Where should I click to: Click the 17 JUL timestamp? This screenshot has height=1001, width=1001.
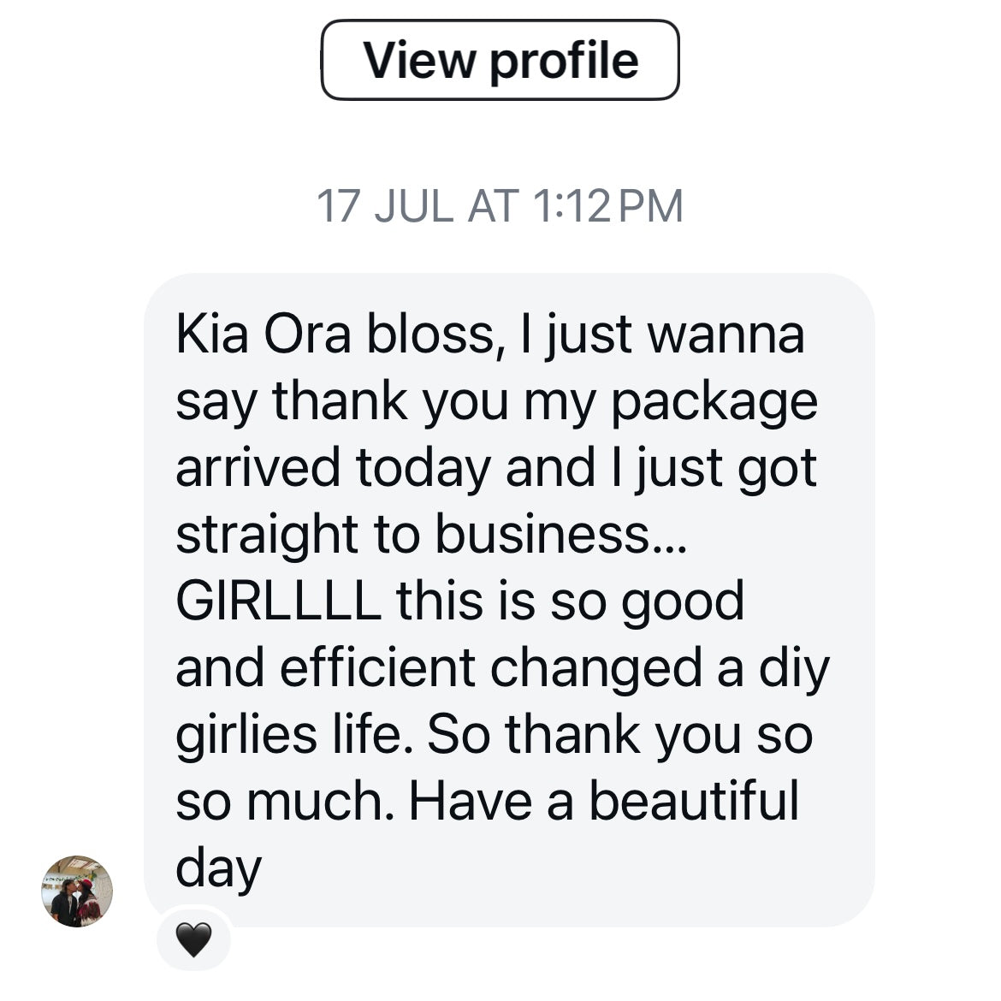[x=385, y=206]
